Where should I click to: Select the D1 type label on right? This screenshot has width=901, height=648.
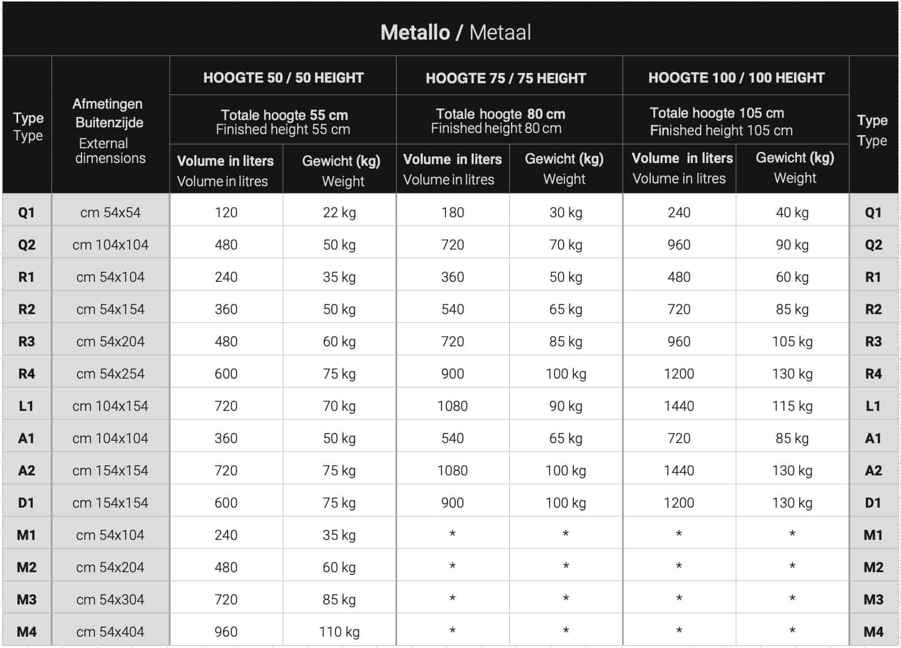click(x=873, y=503)
